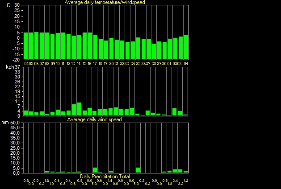Click the "Average daily temperature/windspeed" chart title
281x189 pixels.
tap(105, 2)
